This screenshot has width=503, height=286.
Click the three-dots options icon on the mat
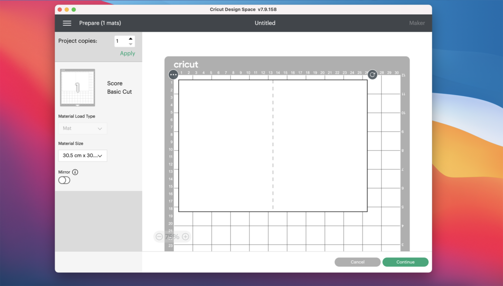tap(173, 75)
